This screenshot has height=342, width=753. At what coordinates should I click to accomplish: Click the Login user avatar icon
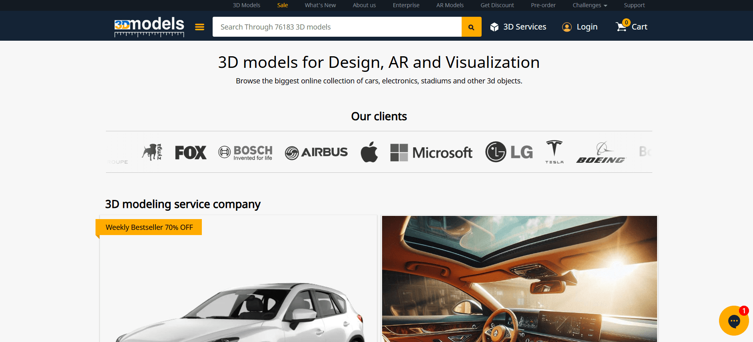pyautogui.click(x=567, y=27)
